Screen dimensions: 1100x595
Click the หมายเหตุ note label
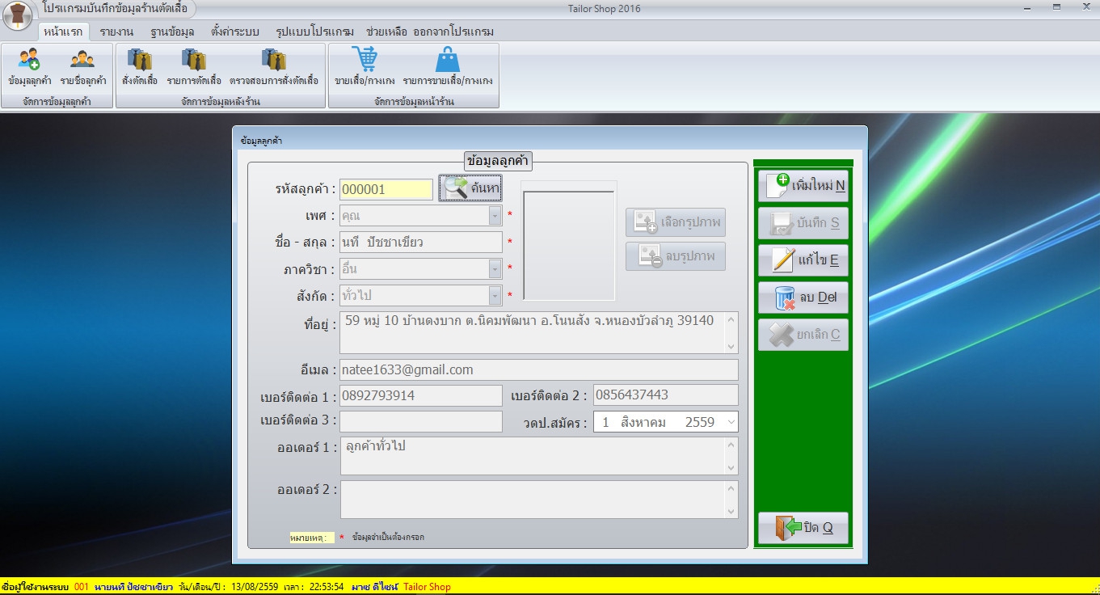click(x=312, y=537)
